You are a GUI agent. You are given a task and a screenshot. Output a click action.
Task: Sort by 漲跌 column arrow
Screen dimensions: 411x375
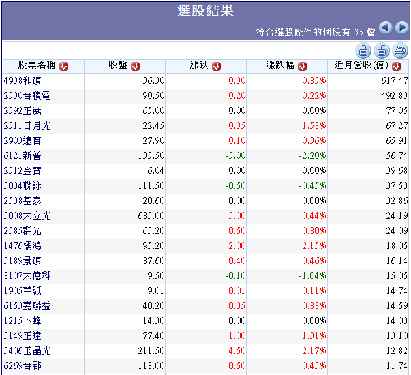click(x=216, y=66)
